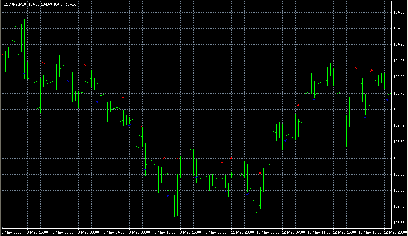The height and width of the screenshot is (236, 408).
Task: Click the 12 May 11:00 time label
Action: coord(319,232)
